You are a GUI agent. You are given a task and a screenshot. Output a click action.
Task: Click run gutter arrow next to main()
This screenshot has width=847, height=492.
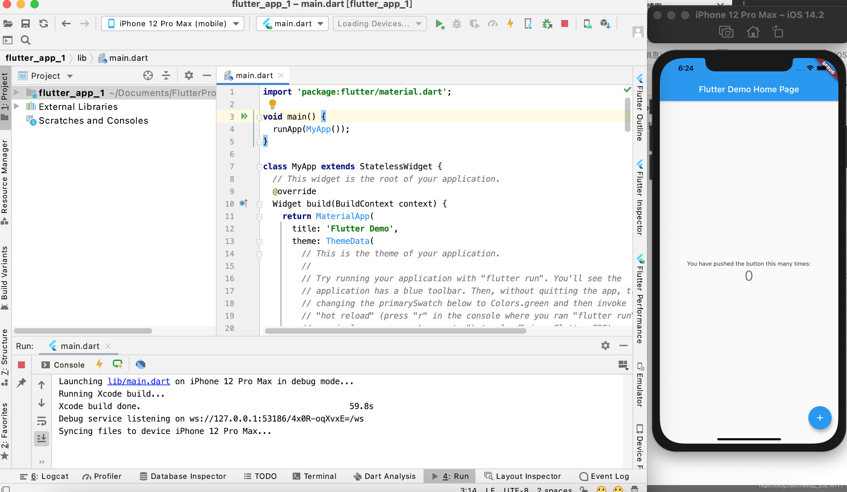(x=244, y=116)
